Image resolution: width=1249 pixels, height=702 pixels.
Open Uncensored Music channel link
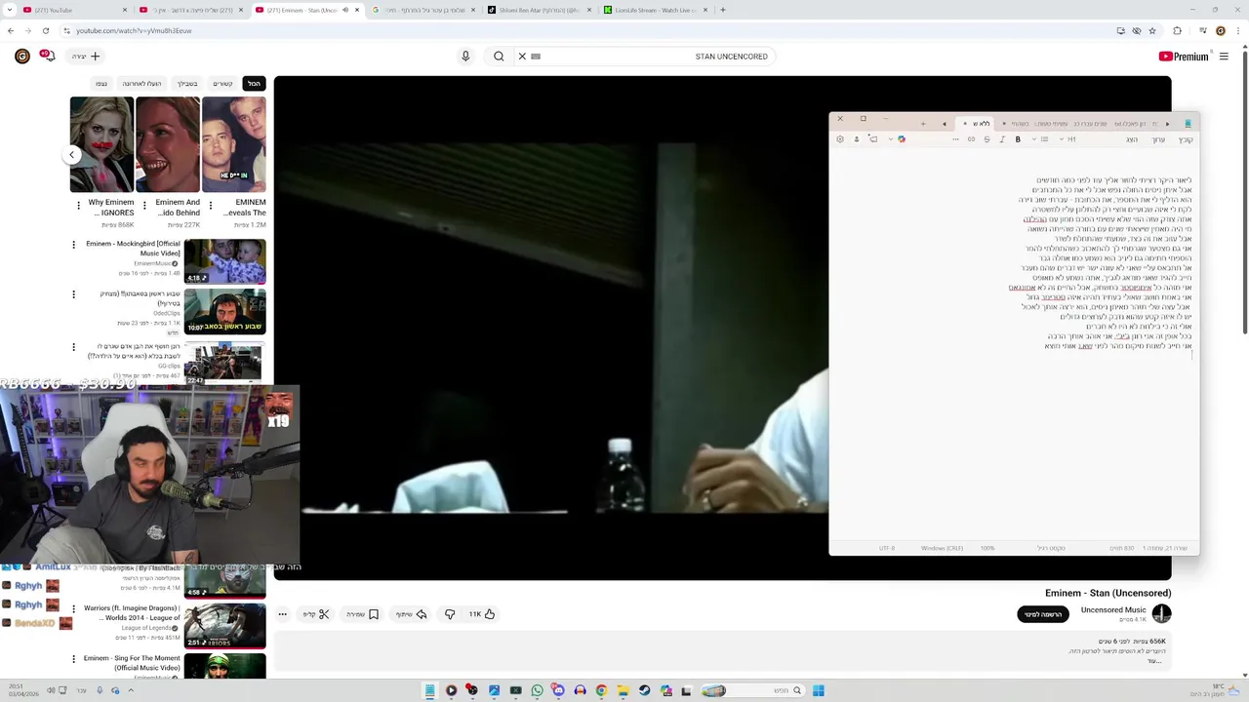click(x=1113, y=609)
